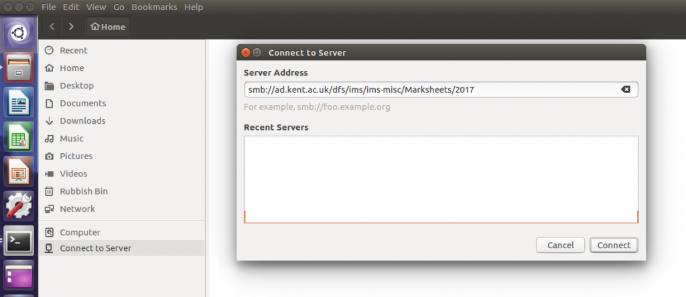The width and height of the screenshot is (686, 297).
Task: Click the back navigation arrow
Action: [x=52, y=27]
